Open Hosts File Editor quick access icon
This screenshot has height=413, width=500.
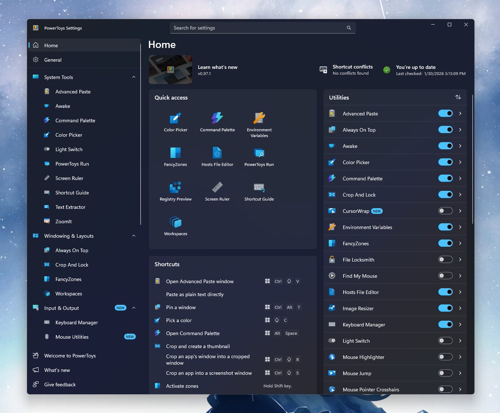point(217,156)
